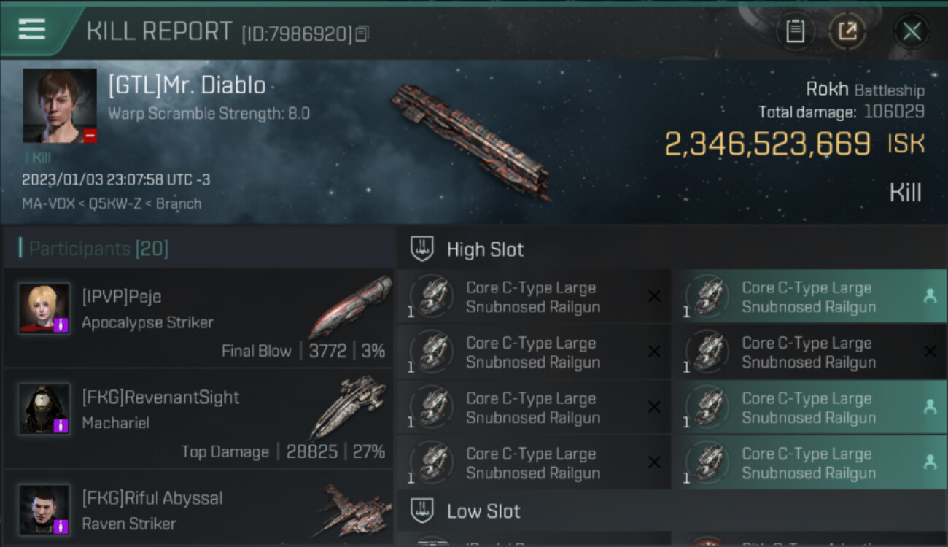Image resolution: width=948 pixels, height=547 pixels.
Task: Click Peje's info badge on portrait
Action: tap(63, 325)
